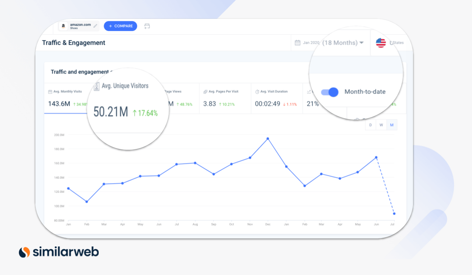The image size is (472, 275).
Task: Click the amazon.com site name
Action: (x=81, y=25)
